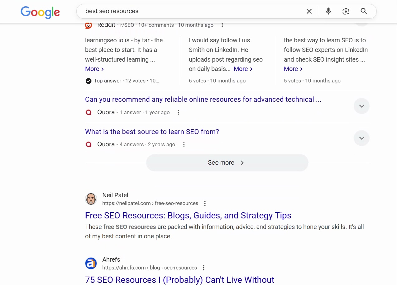Click the Reddit favicon icon
Image resolution: width=397 pixels, height=285 pixels.
[x=88, y=25]
